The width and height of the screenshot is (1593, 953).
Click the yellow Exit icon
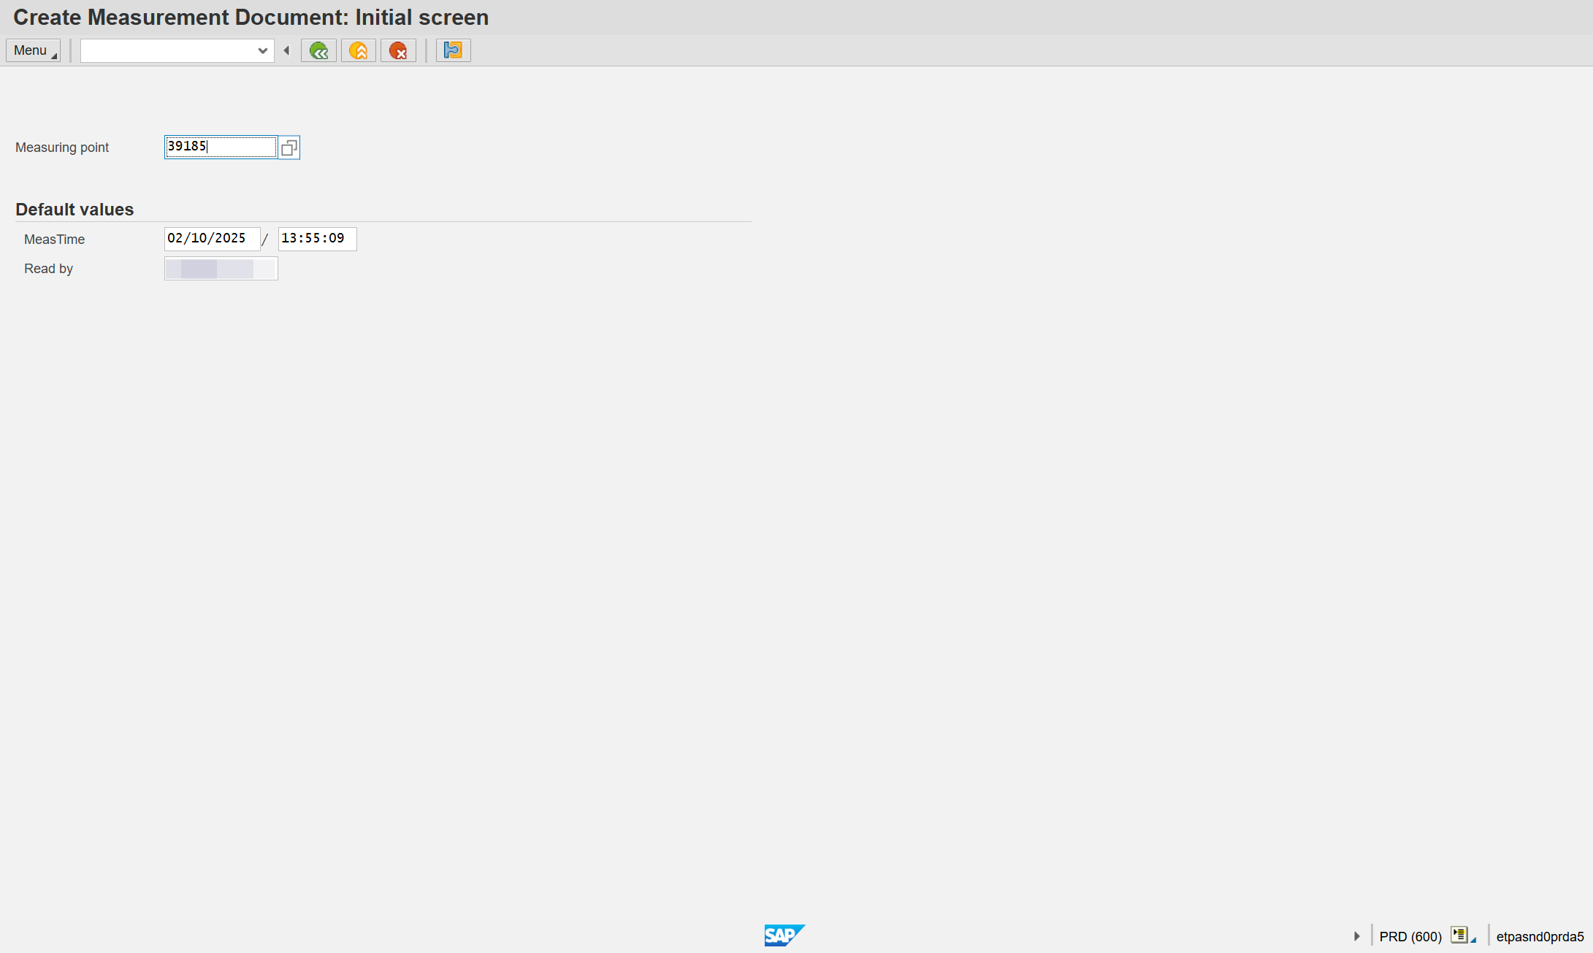(358, 50)
